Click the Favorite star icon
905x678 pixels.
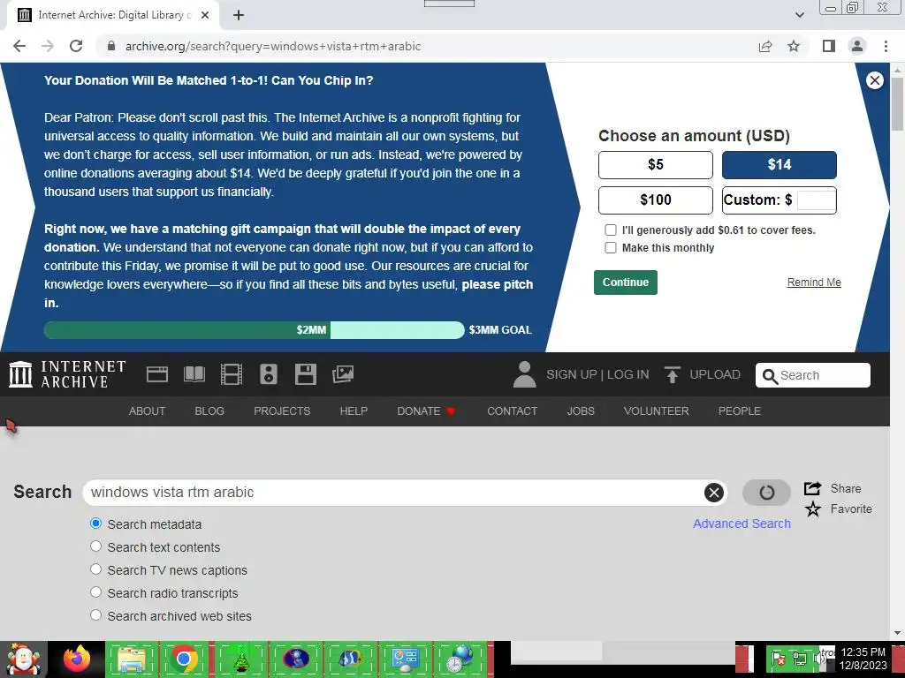pos(813,509)
